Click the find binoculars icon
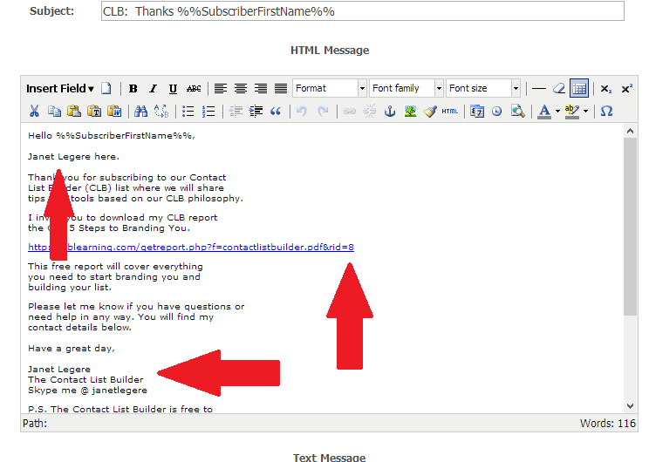The image size is (649, 462). click(x=140, y=111)
